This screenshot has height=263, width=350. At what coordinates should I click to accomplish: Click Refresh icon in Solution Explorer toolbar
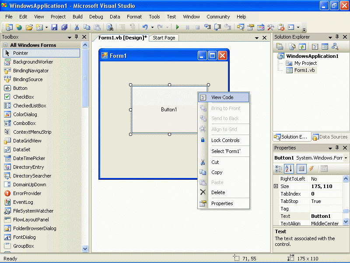tap(302, 46)
